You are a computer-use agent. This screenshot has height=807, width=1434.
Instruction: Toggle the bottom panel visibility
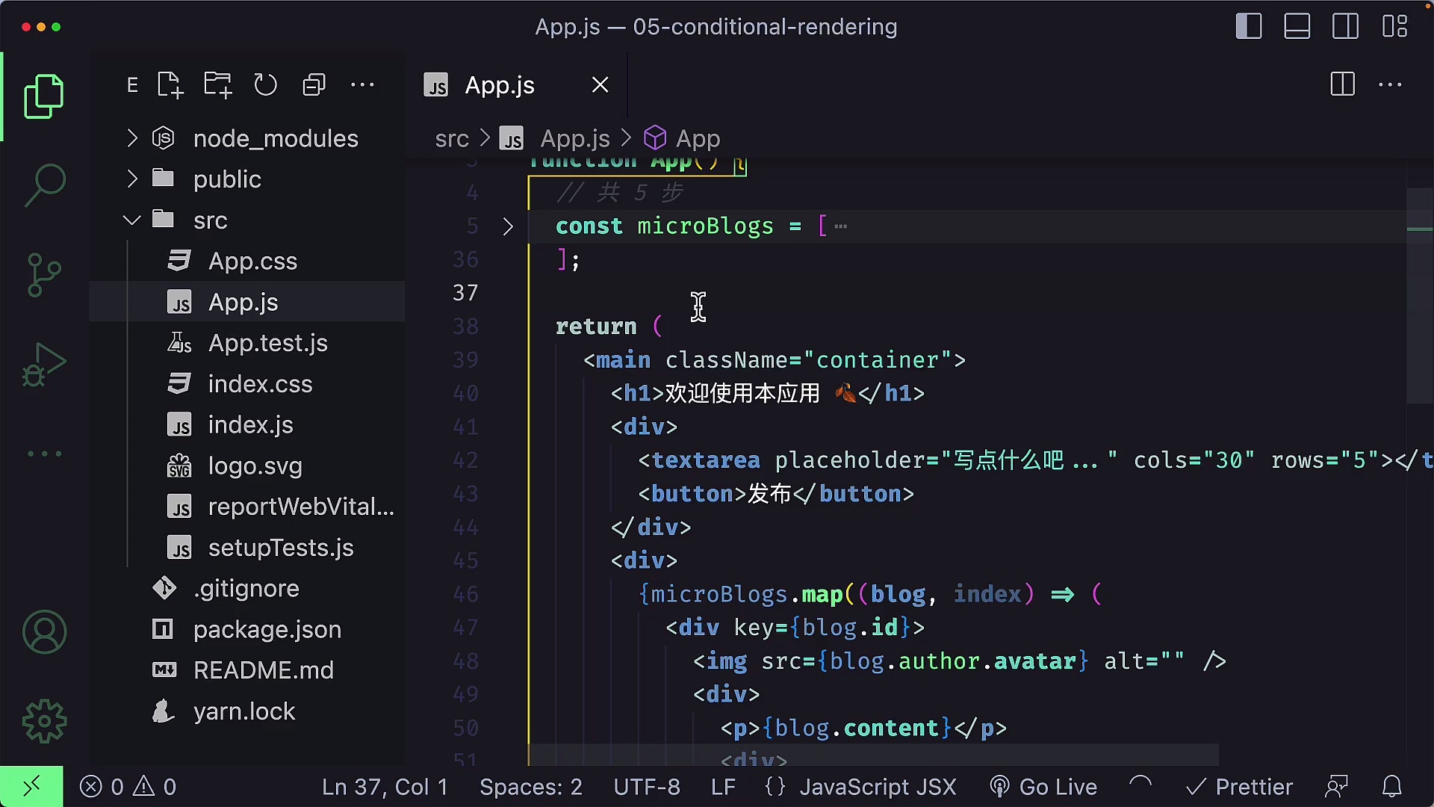(1297, 27)
